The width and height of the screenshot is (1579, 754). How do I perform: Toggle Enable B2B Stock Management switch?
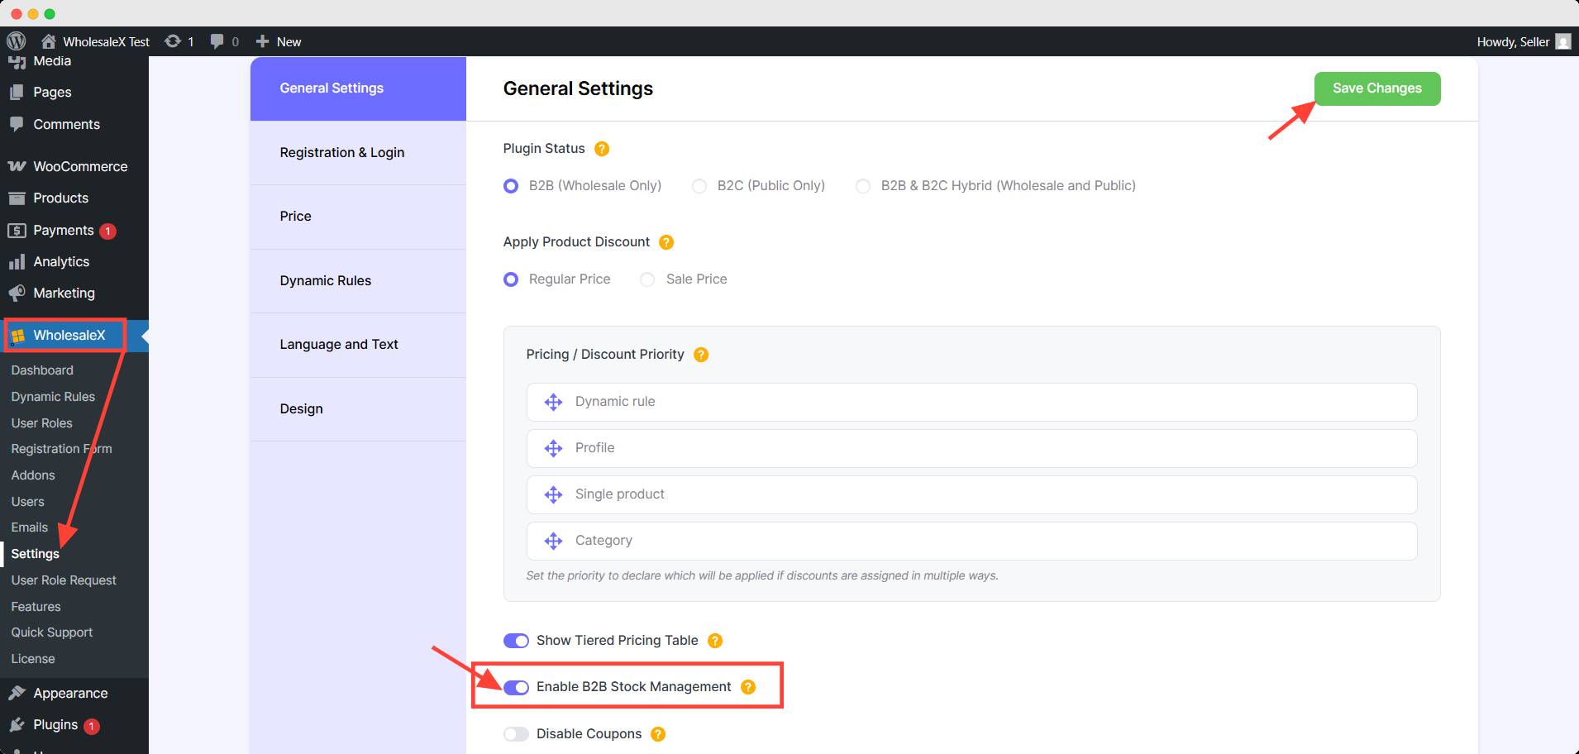click(516, 687)
